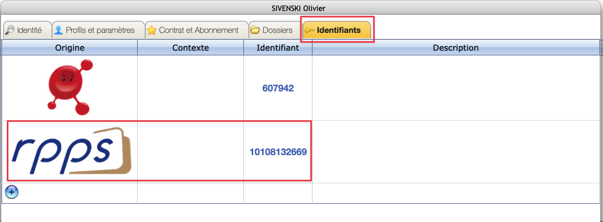Click the magnifier icon on Identité tab
603x222 pixels.
9,30
